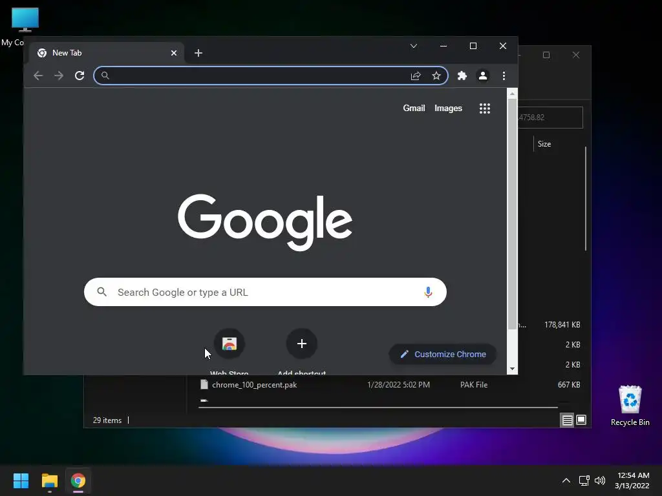Expand the tab search chevron in Chrome
Screen dimensions: 662x496
[414, 46]
